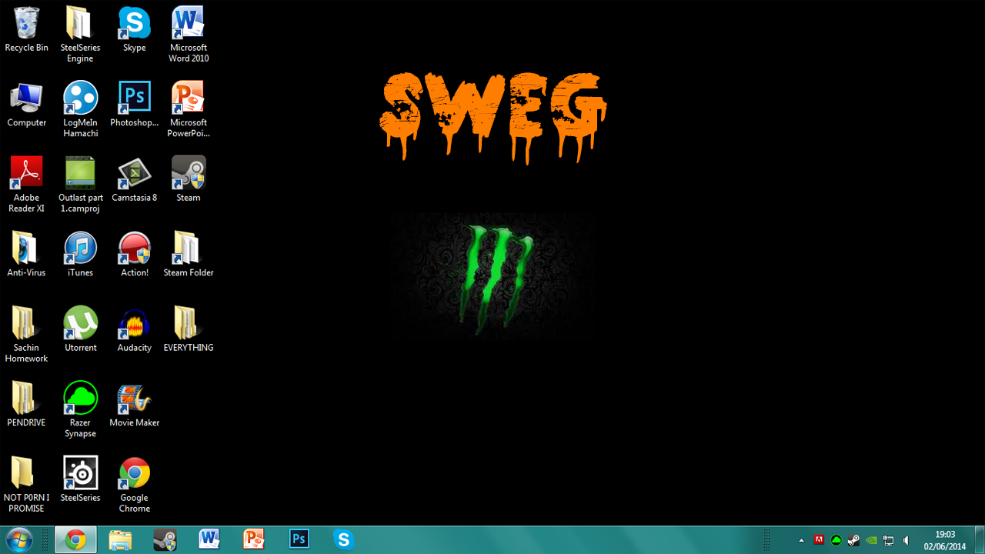Expand the hidden system tray icons arrow
The height and width of the screenshot is (554, 985).
(802, 540)
